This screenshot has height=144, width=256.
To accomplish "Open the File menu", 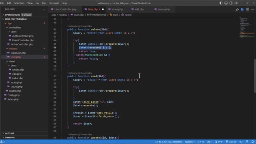I will coord(2,3).
